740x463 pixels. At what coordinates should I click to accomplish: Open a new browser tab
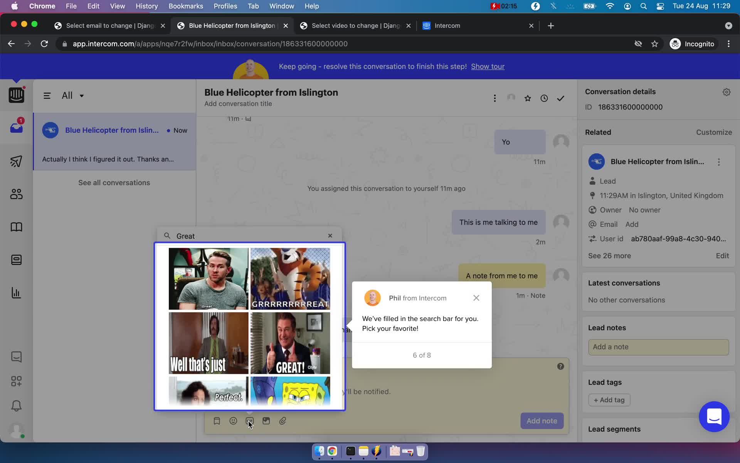[x=551, y=25]
